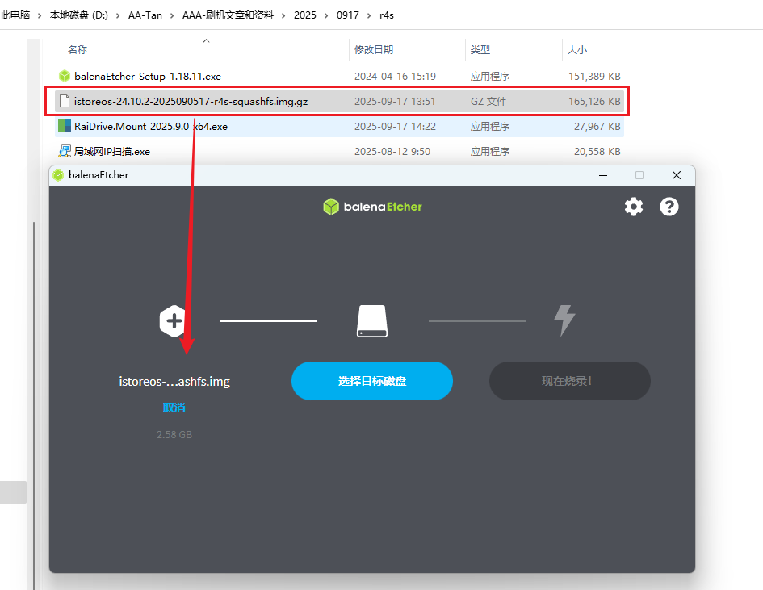763x590 pixels.
Task: Select the RaiDrive.Mount file icon
Action: (65, 126)
